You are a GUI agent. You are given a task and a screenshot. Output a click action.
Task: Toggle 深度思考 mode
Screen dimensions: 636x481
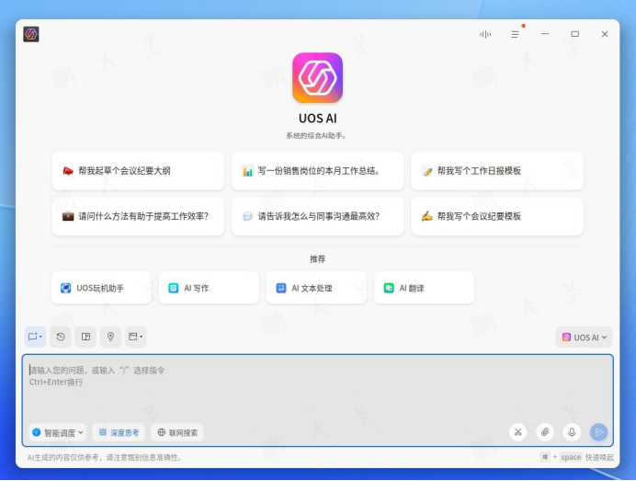tap(119, 432)
